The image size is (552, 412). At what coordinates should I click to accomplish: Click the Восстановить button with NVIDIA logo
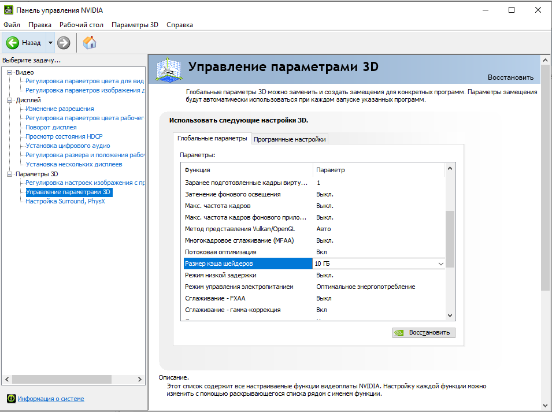pyautogui.click(x=424, y=332)
